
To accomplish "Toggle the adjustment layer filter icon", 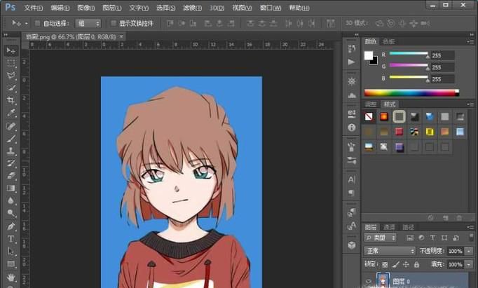I will point(421,238).
